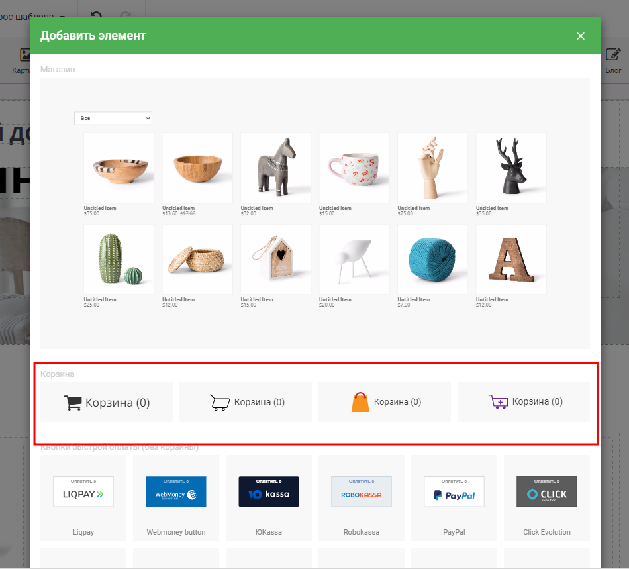Click the green cactus product thumbnail
Image resolution: width=629 pixels, height=569 pixels.
point(119,260)
